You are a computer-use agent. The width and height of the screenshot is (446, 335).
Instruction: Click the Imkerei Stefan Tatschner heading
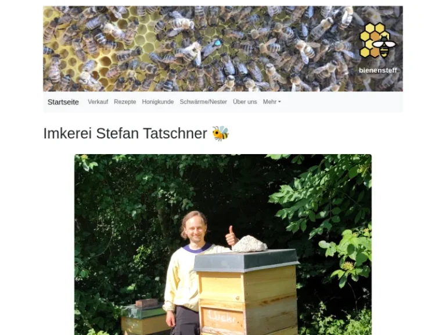coord(125,133)
